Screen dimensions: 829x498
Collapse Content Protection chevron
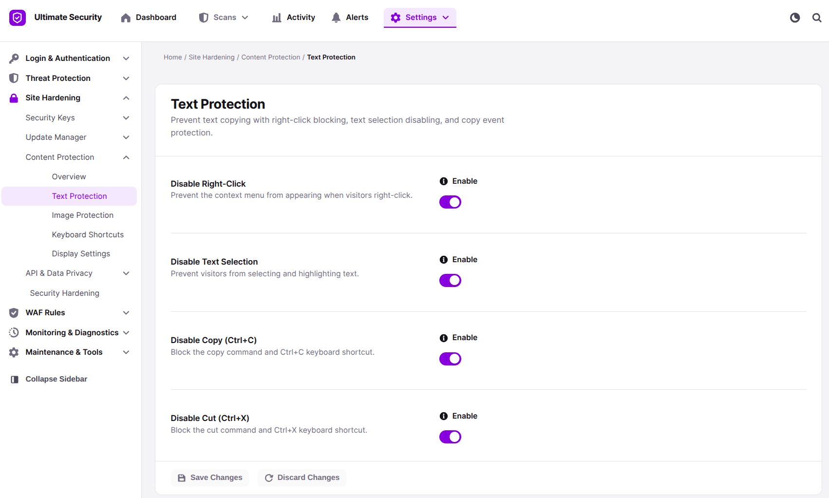point(126,157)
